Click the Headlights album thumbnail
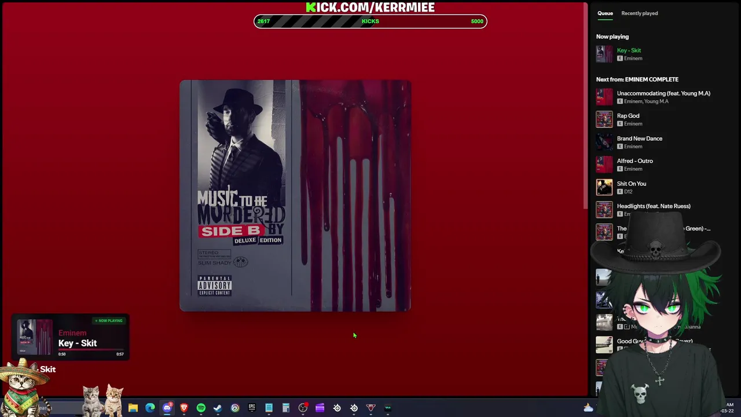This screenshot has width=741, height=417. [x=604, y=210]
